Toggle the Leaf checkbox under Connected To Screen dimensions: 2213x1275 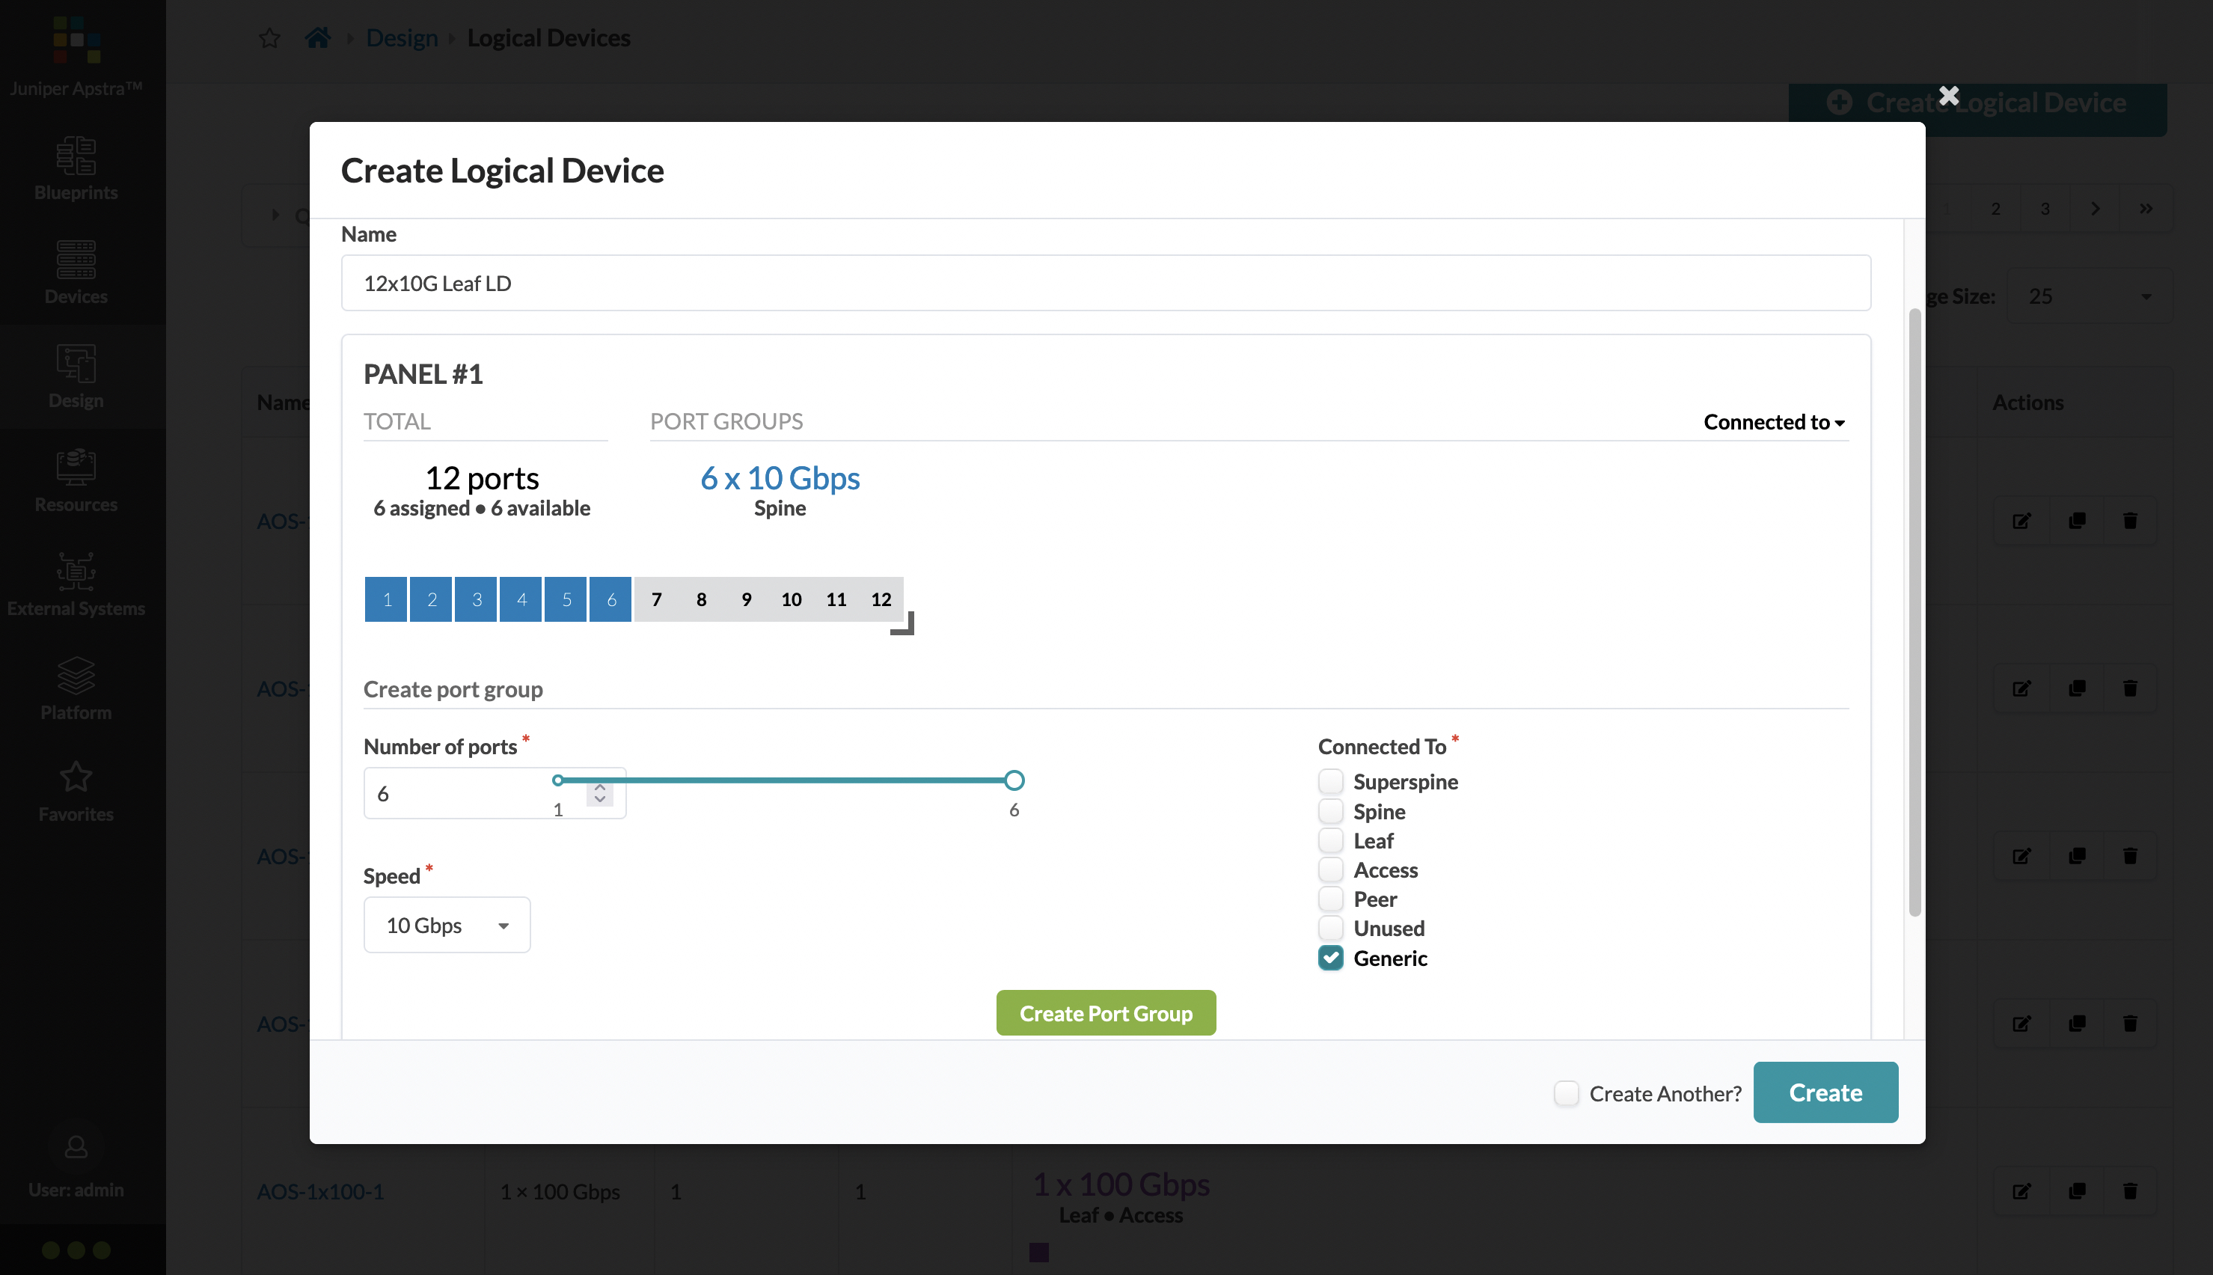pos(1330,839)
